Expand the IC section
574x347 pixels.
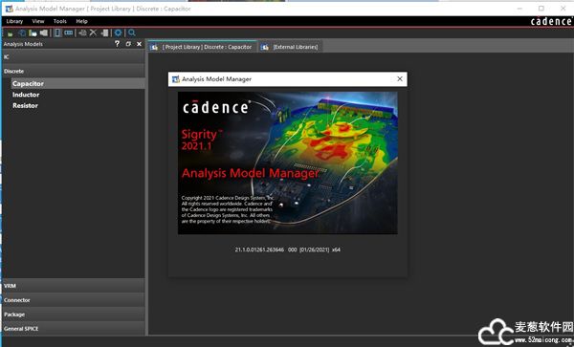click(x=74, y=56)
